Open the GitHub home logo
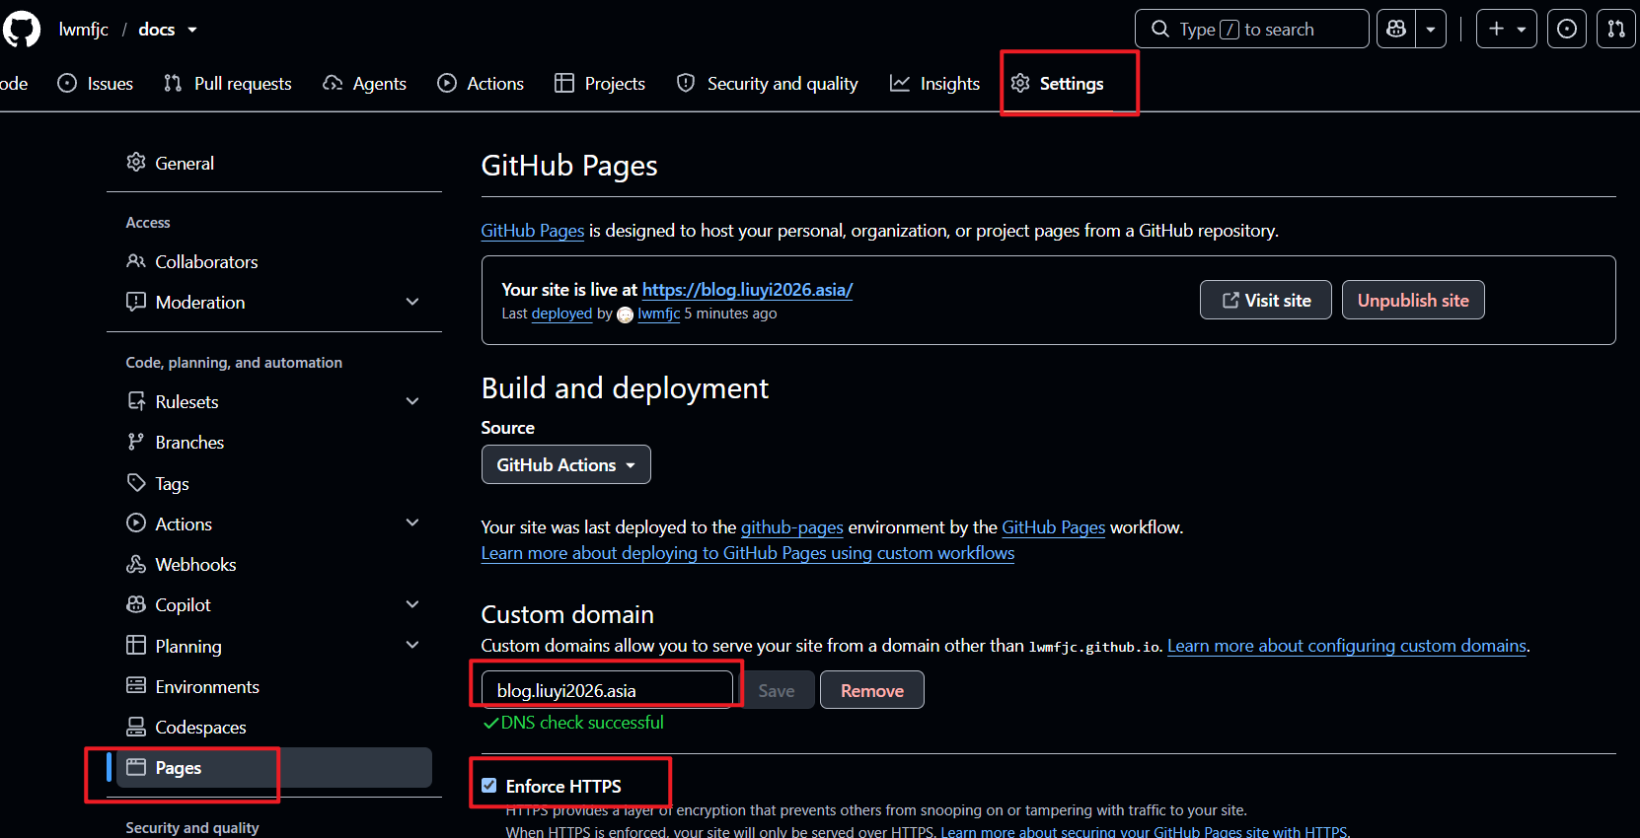Screen dimensions: 1640x838 point(21,30)
